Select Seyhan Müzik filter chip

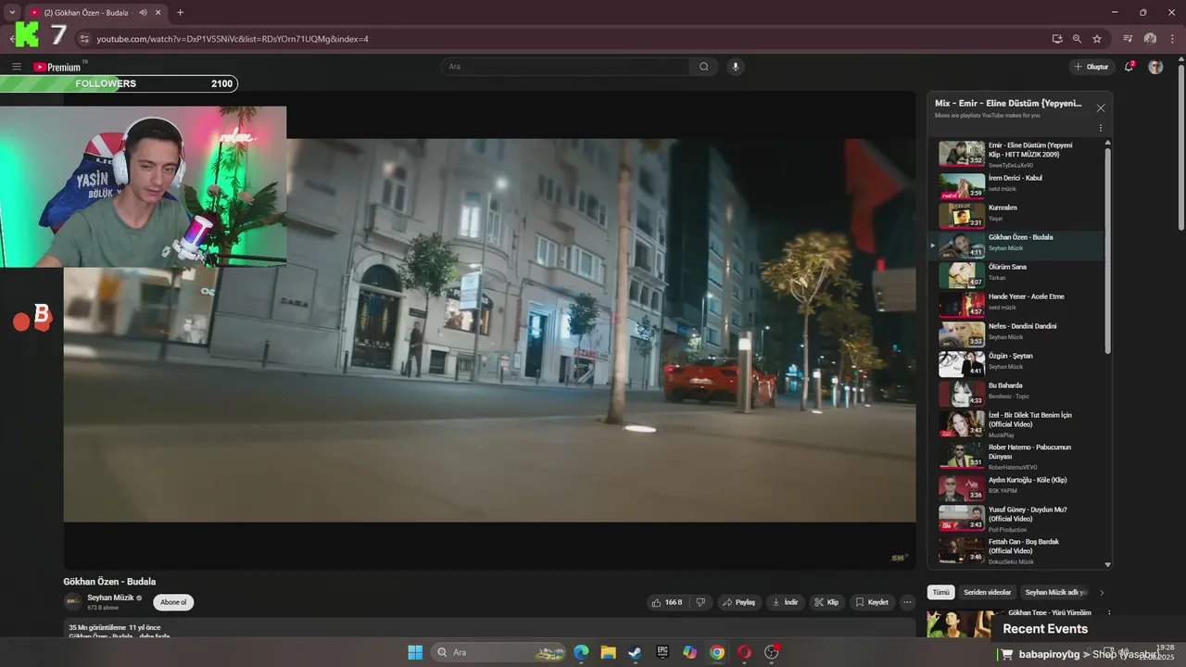1055,592
